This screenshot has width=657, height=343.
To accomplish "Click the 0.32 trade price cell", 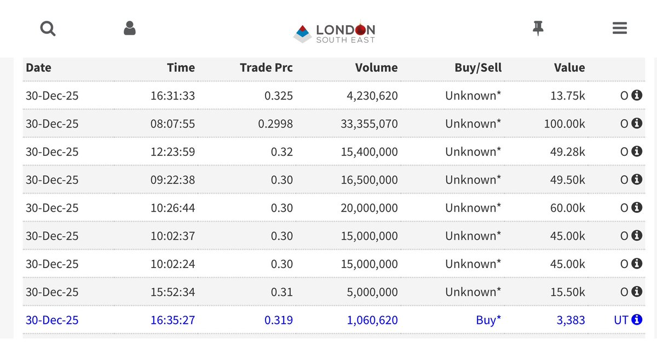I will (282, 152).
